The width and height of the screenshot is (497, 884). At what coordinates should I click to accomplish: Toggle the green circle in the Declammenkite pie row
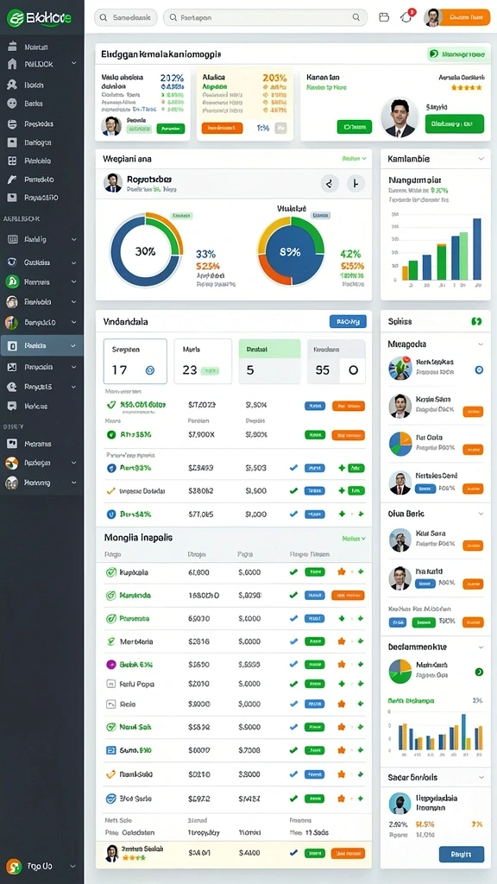[479, 672]
